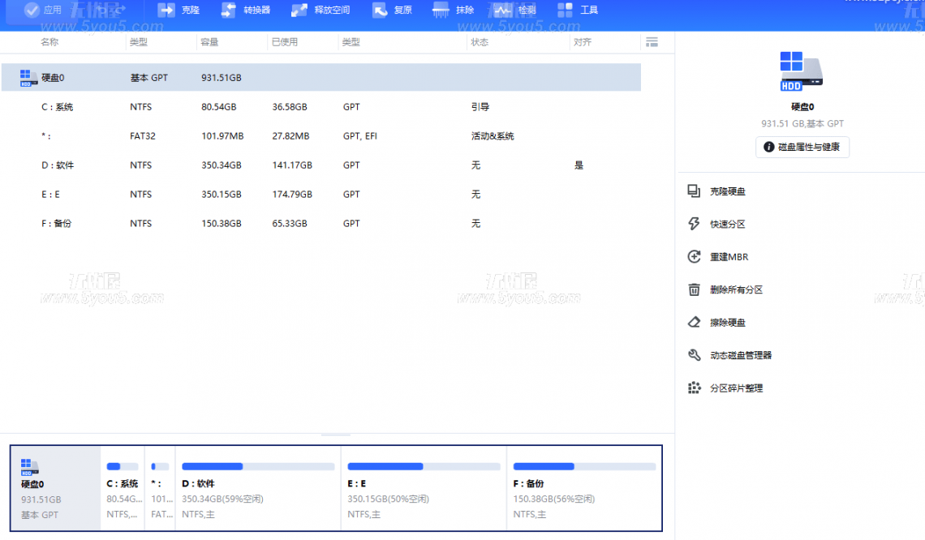Image resolution: width=925 pixels, height=540 pixels.
Task: Click the F: 备份 block in disk map
Action: point(584,488)
